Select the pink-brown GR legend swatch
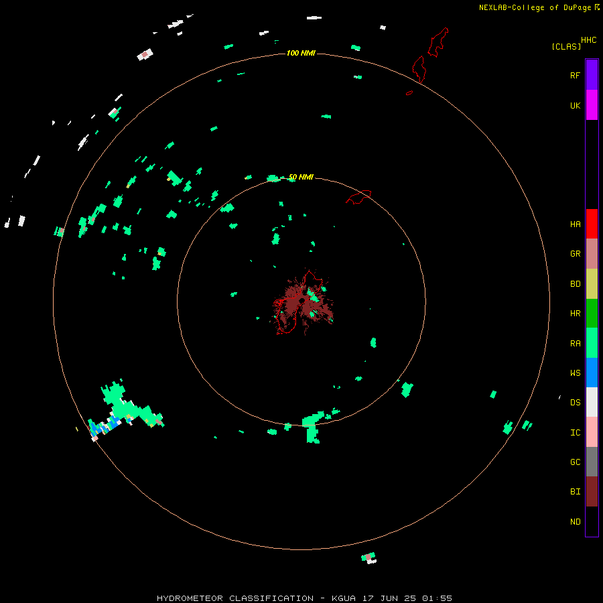The height and width of the screenshot is (603, 603). [592, 254]
